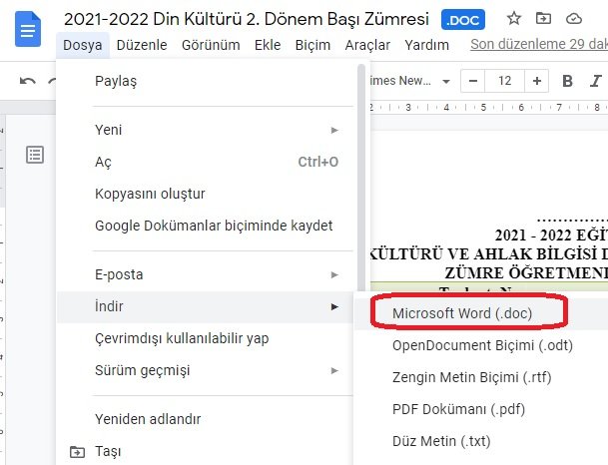Screen dimensions: 608x465
Task: Expand the Sürüm geçmişi submenu
Action: pyautogui.click(x=205, y=371)
